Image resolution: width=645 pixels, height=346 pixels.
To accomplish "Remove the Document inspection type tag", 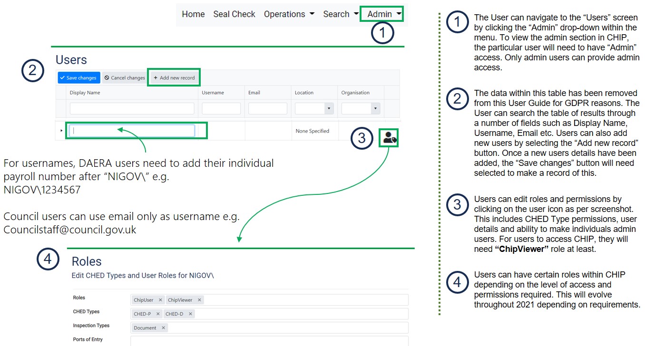I will coord(163,328).
